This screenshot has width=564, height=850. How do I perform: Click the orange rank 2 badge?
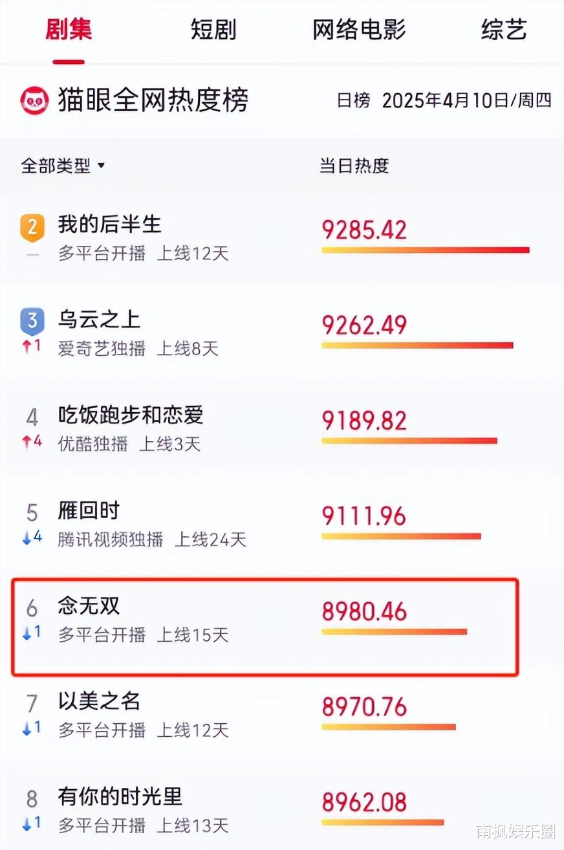point(32,227)
